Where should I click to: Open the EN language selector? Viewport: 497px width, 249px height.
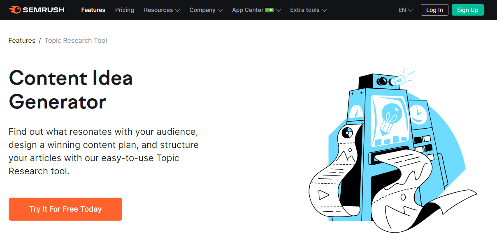(406, 10)
